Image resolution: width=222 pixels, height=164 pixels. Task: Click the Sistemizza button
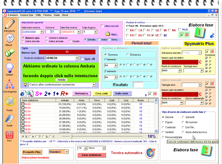(81, 93)
